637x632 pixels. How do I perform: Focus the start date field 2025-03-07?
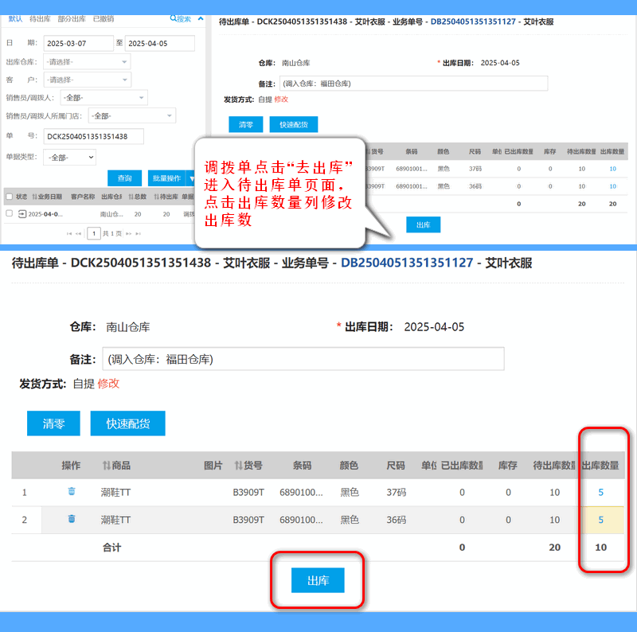[78, 44]
